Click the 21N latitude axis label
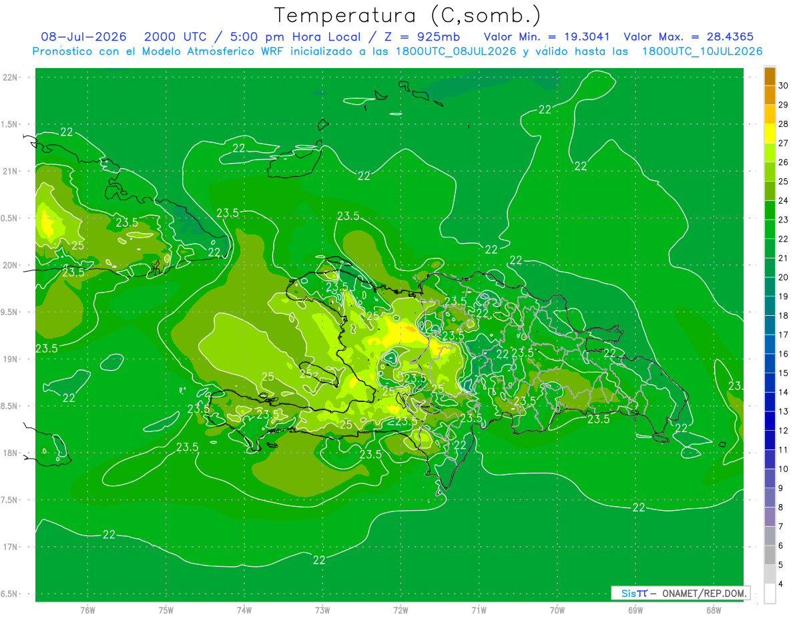The image size is (801, 619). (x=11, y=171)
